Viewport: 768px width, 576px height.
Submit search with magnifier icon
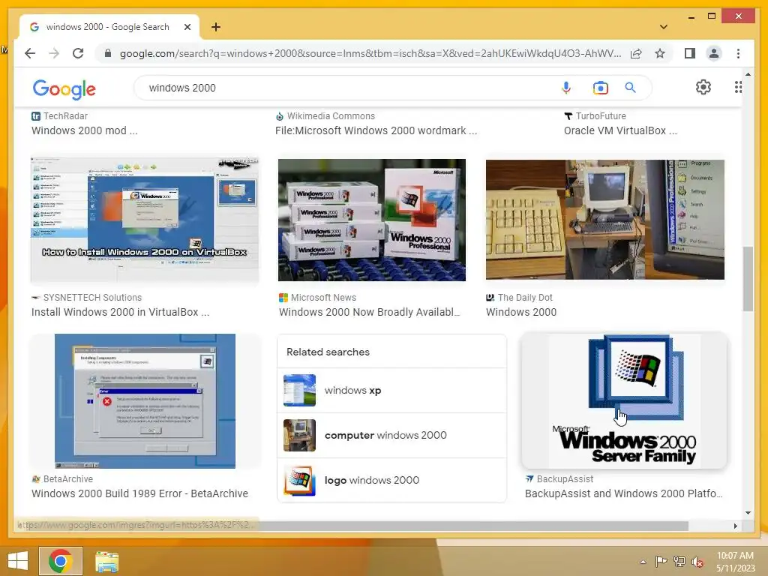[630, 88]
